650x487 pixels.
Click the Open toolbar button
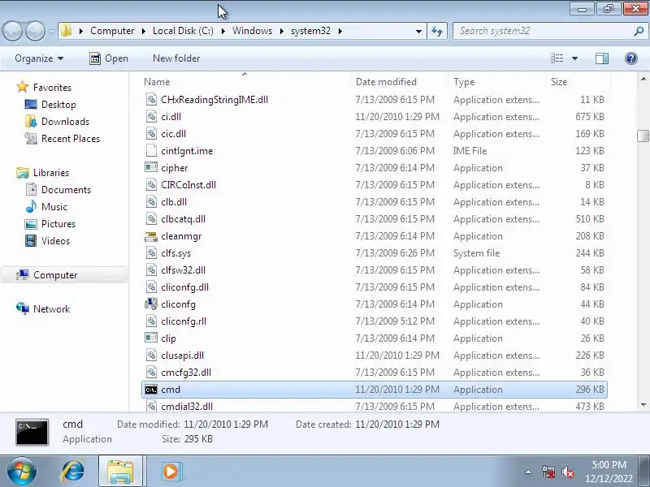coord(109,58)
